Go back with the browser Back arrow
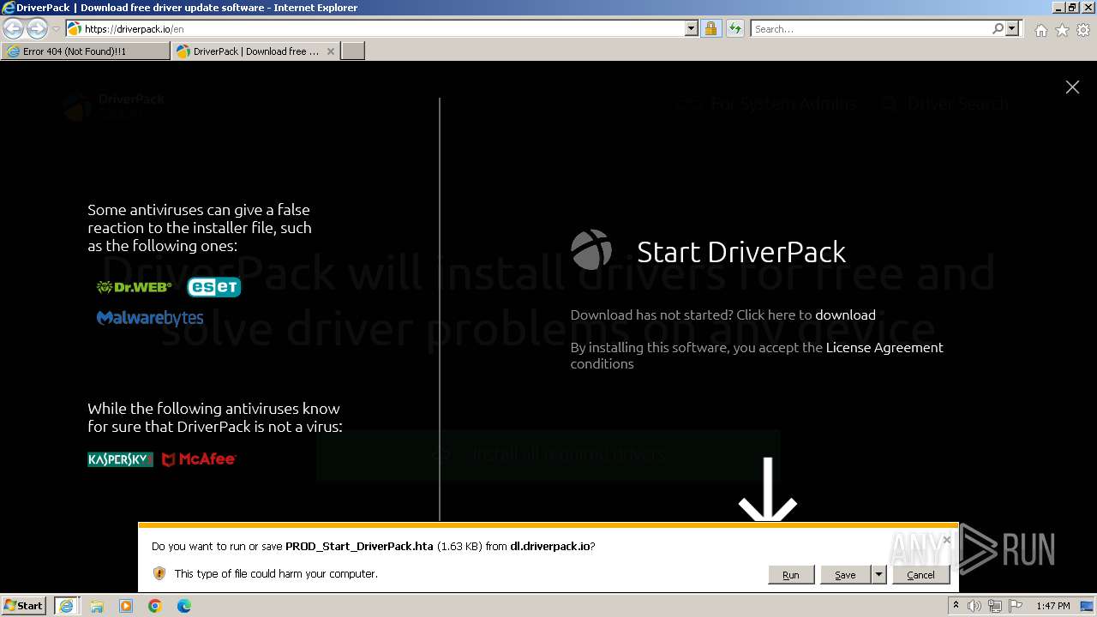The width and height of the screenshot is (1097, 617). 14,28
